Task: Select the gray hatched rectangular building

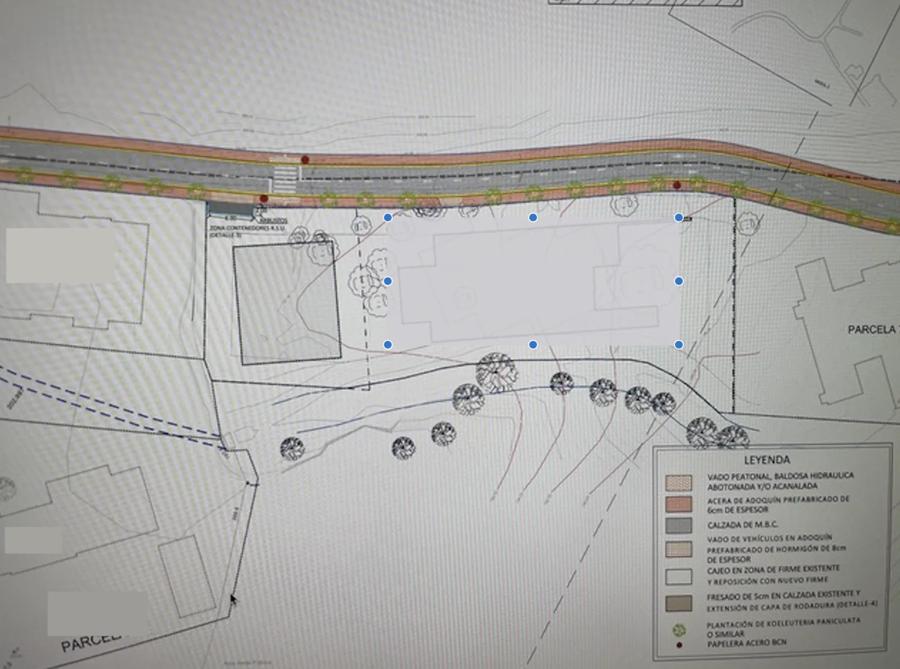Action: [x=287, y=303]
